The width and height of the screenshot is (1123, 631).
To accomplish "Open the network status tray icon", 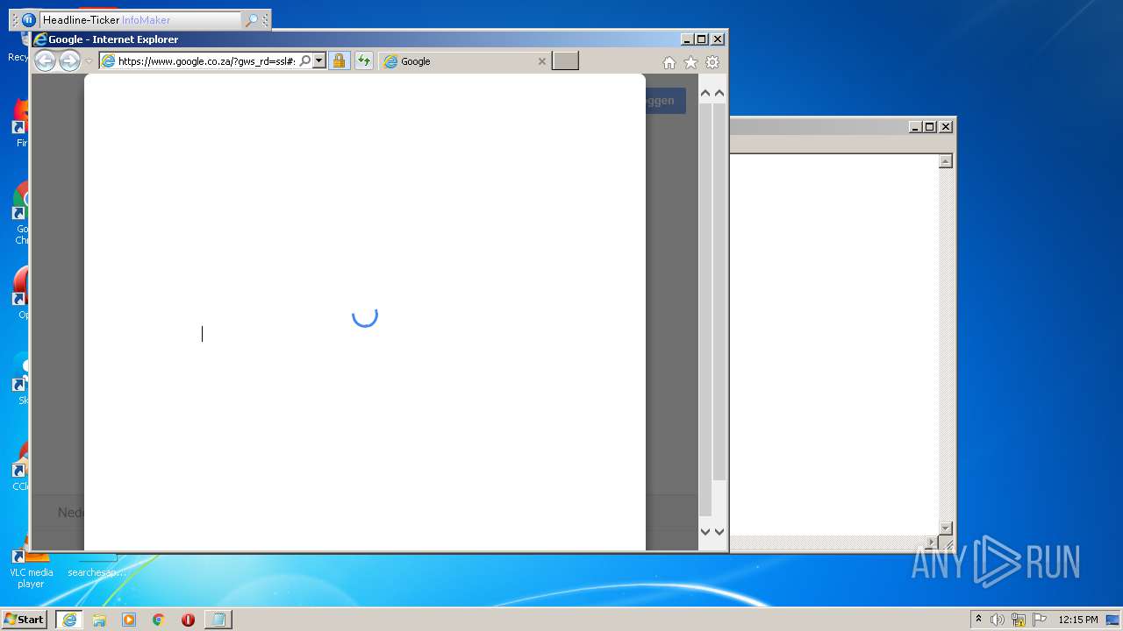I will click(1019, 620).
